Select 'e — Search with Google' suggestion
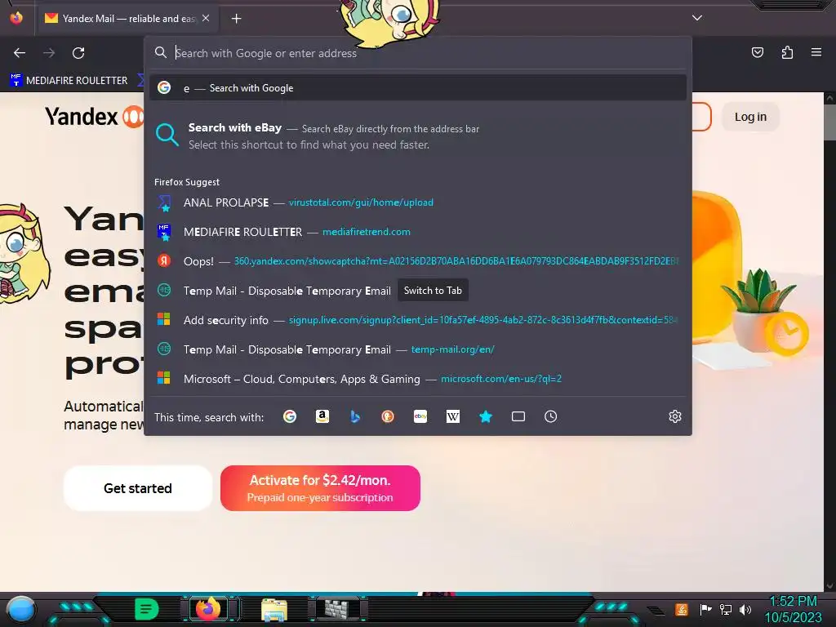 click(x=418, y=88)
